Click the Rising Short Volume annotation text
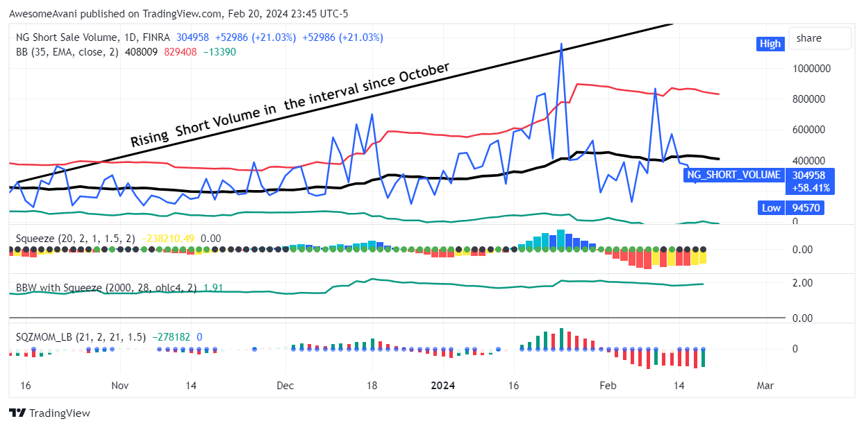Image resolution: width=864 pixels, height=428 pixels. tap(290, 104)
